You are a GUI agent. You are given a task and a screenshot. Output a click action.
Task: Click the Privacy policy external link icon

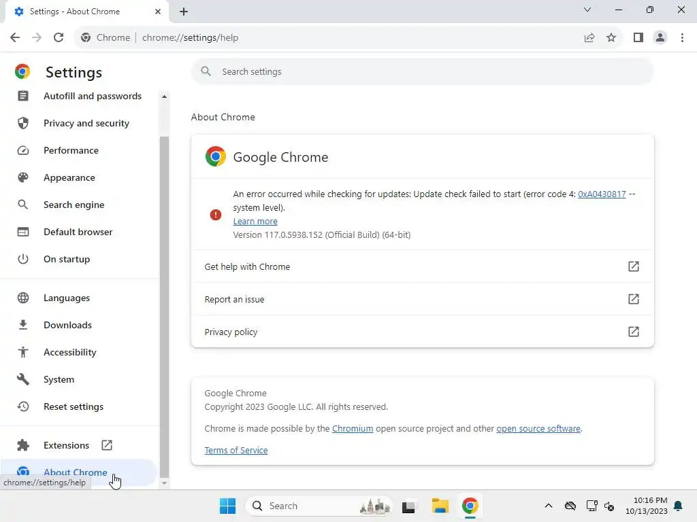click(634, 332)
